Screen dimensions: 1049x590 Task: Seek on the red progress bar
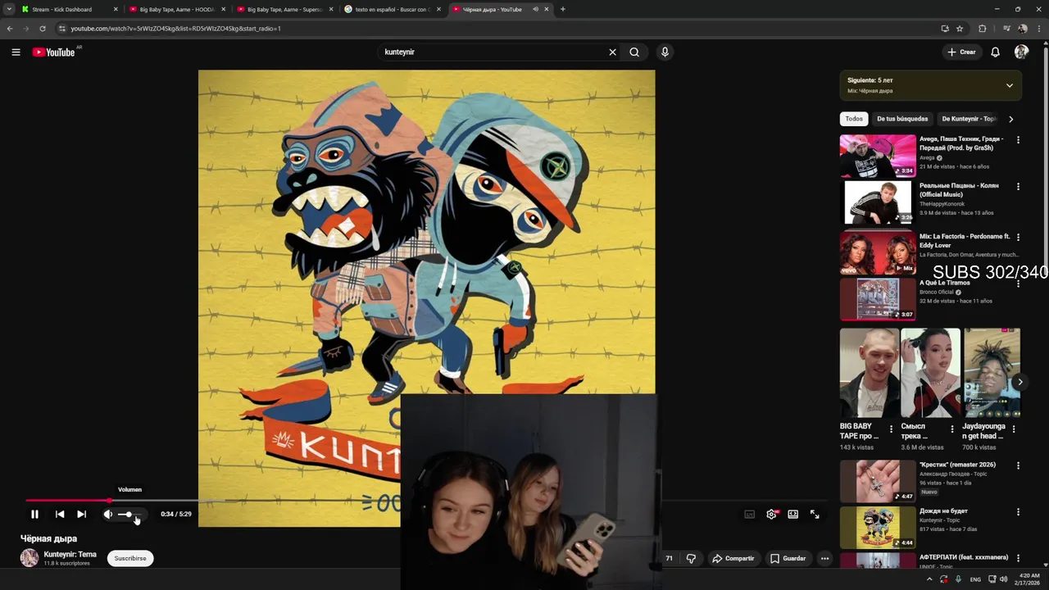[67, 500]
